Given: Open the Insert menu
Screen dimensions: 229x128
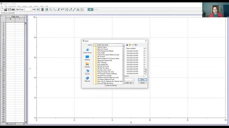Looking at the screenshot, I should coord(30,6).
